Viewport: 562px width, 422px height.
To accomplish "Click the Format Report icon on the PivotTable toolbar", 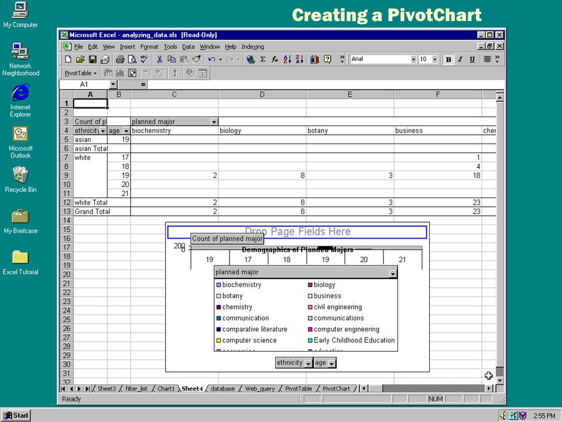I will tap(108, 73).
